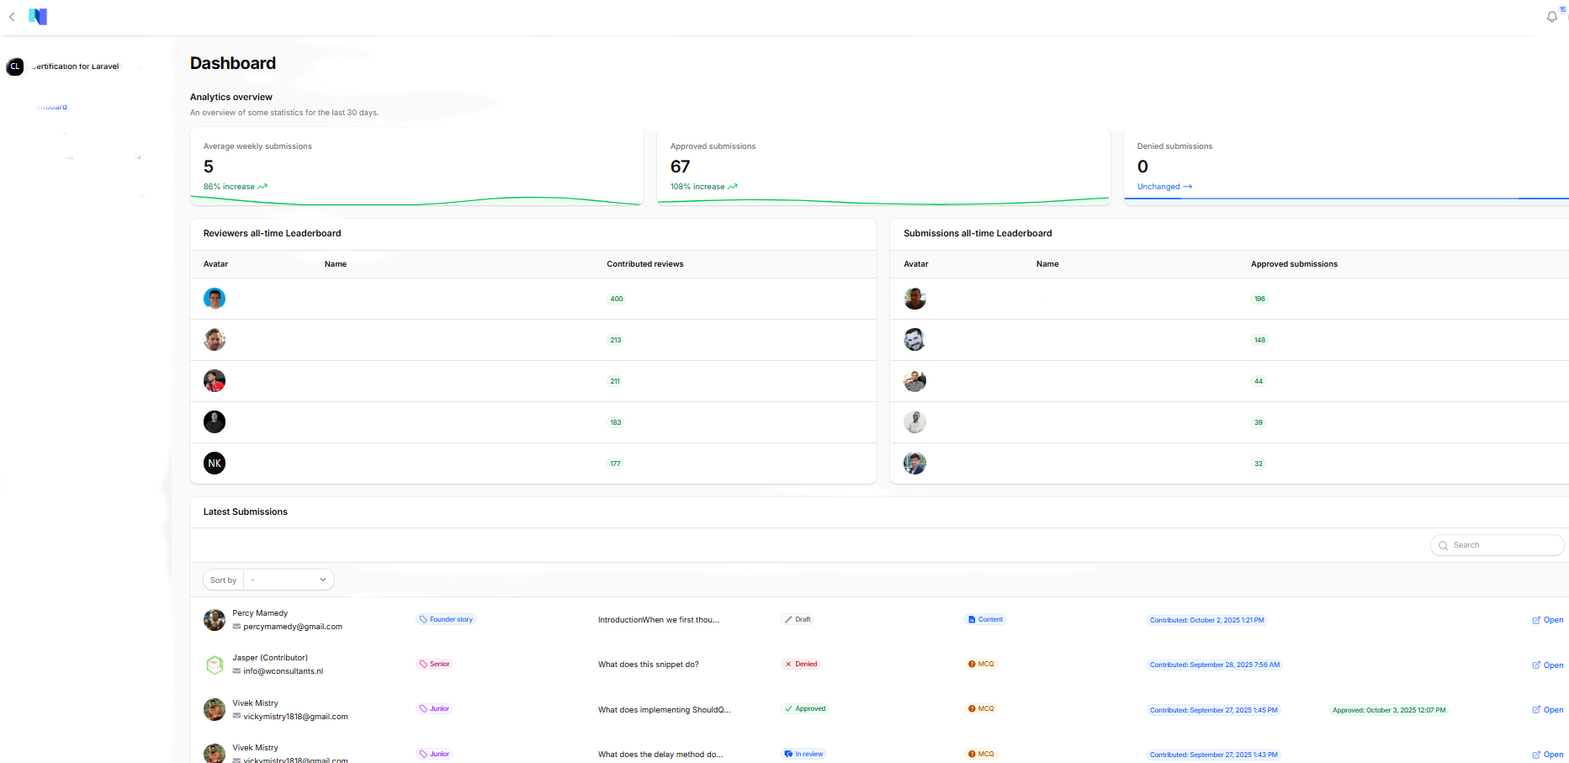
Task: Open notifications via the bell icon
Action: (1551, 17)
